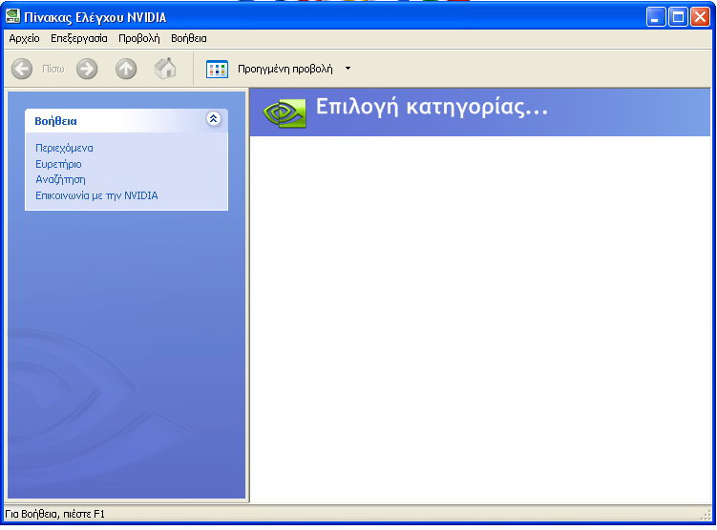Collapse the Βοήθεια panel chevron
The height and width of the screenshot is (530, 717).
pos(213,119)
